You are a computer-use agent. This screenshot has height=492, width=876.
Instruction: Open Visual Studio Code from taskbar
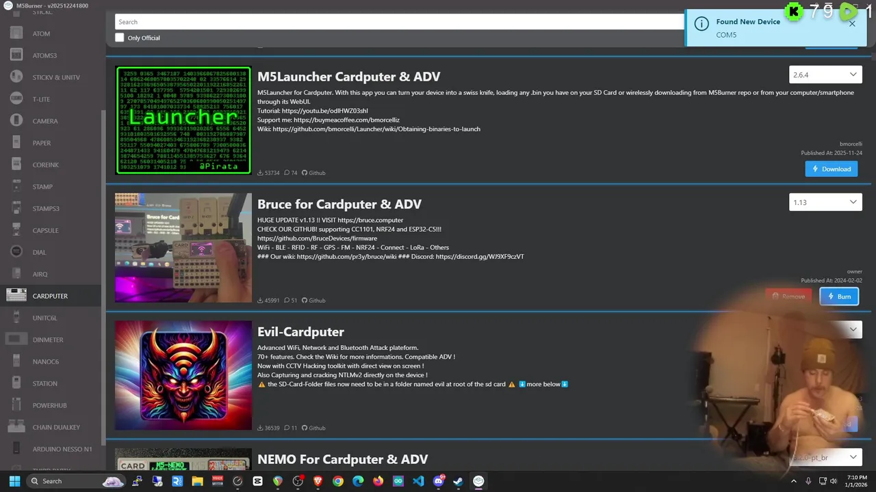(418, 481)
